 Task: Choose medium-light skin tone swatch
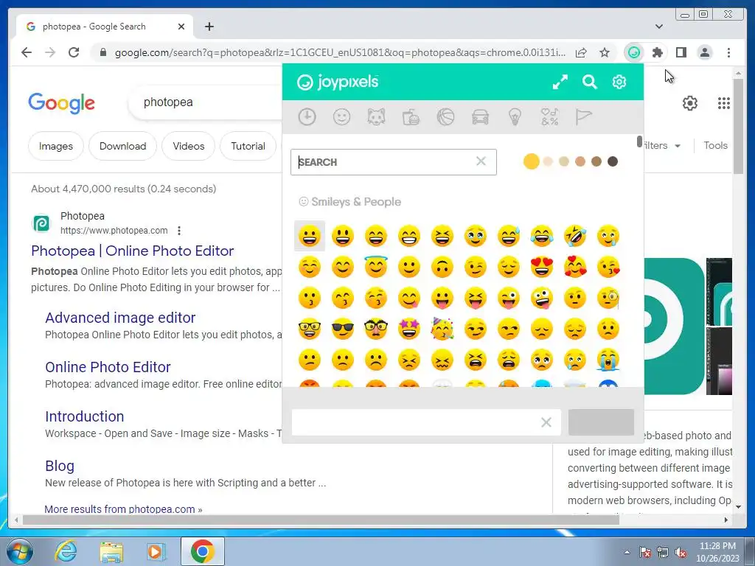point(564,161)
